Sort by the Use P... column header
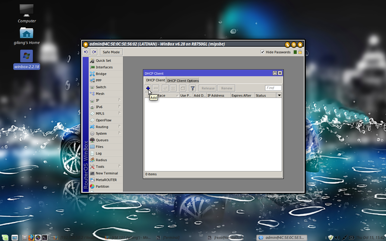Screen dimensions: 386x241 tap(186, 95)
